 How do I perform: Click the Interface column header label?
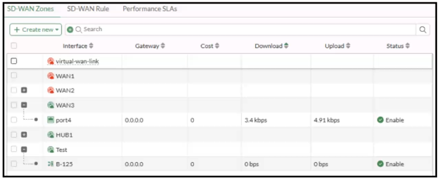coord(75,46)
